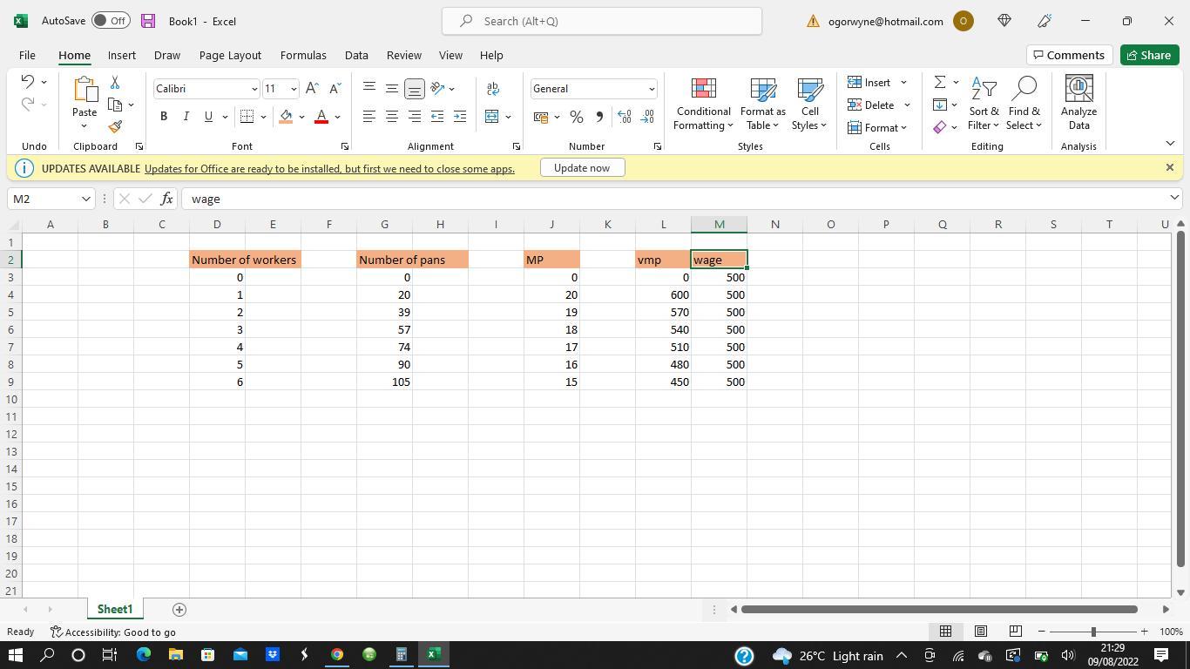Click the Merge & Center icon
Viewport: 1190px width, 669px height.
click(492, 117)
